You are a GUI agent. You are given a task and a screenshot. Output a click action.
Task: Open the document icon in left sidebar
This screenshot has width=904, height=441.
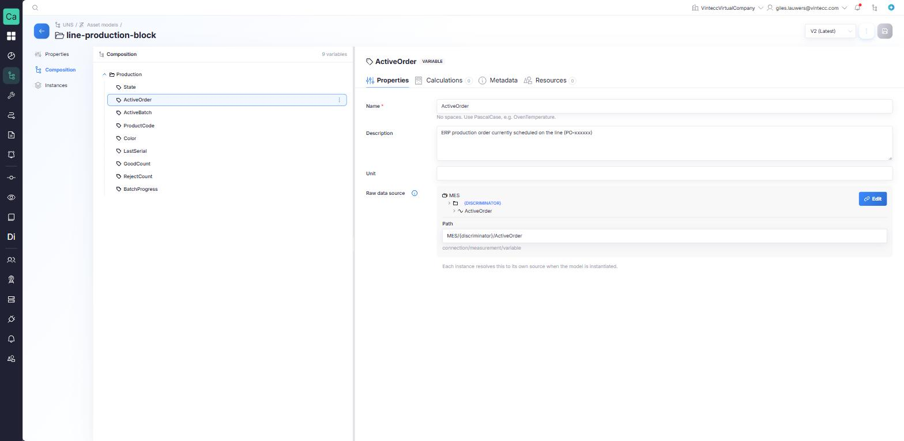11,135
